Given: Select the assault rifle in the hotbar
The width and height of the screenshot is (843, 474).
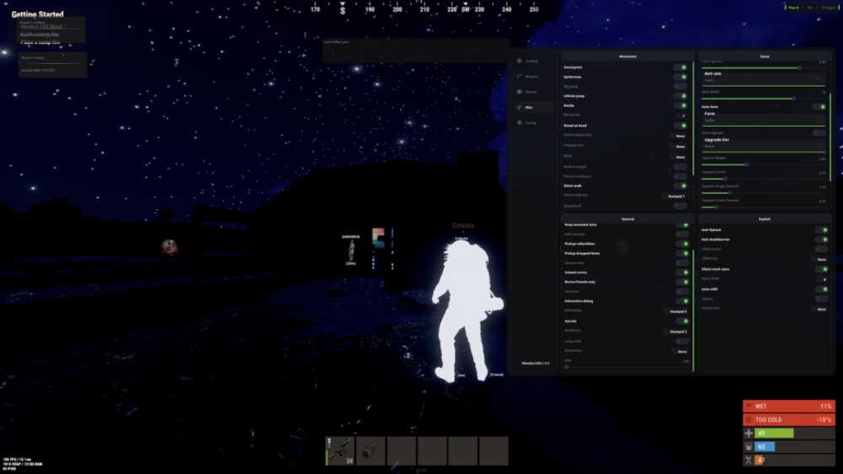Looking at the screenshot, I should point(340,451).
